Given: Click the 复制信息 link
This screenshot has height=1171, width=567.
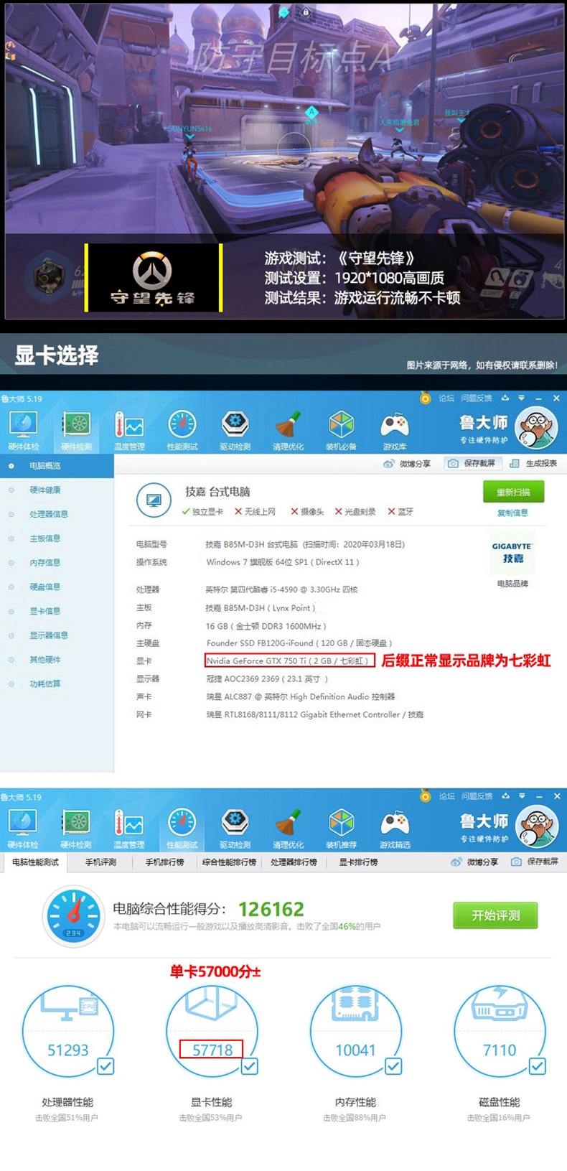Looking at the screenshot, I should [x=512, y=513].
